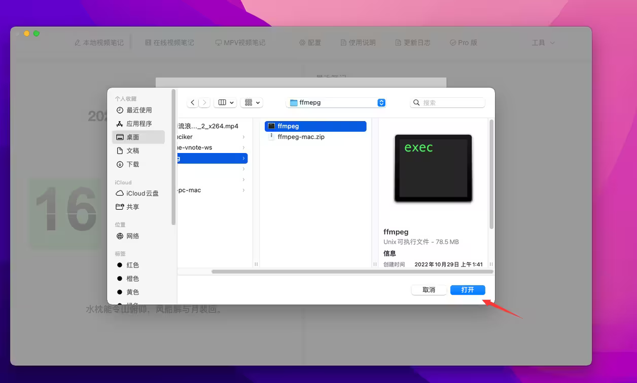Click the 桌面 desktop icon
Image resolution: width=637 pixels, height=383 pixels.
(120, 137)
